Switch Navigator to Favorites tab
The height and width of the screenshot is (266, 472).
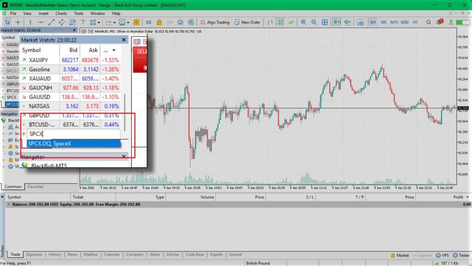point(35,187)
